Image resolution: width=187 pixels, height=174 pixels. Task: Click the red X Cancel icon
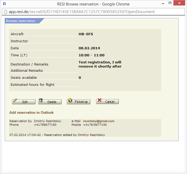click(x=99, y=101)
